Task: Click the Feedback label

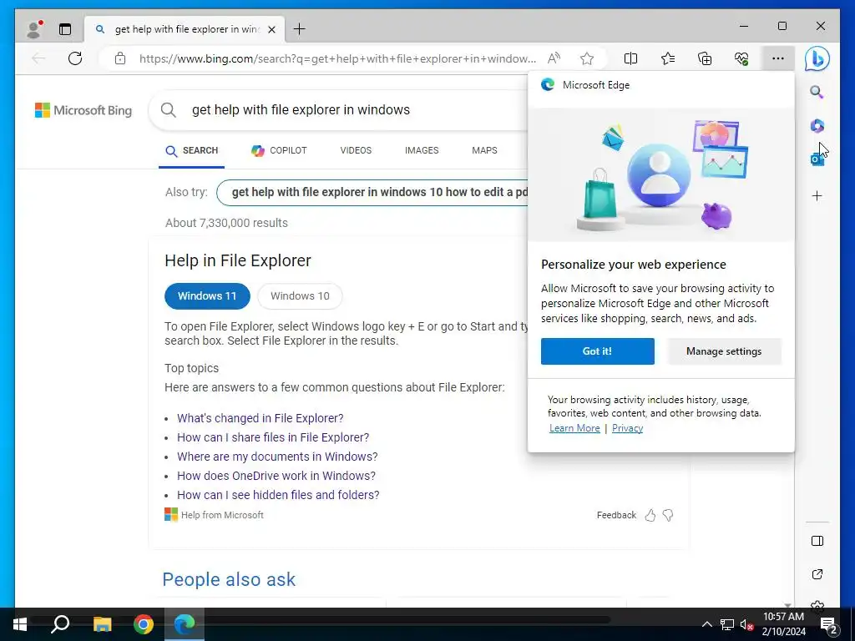Action: pyautogui.click(x=616, y=515)
